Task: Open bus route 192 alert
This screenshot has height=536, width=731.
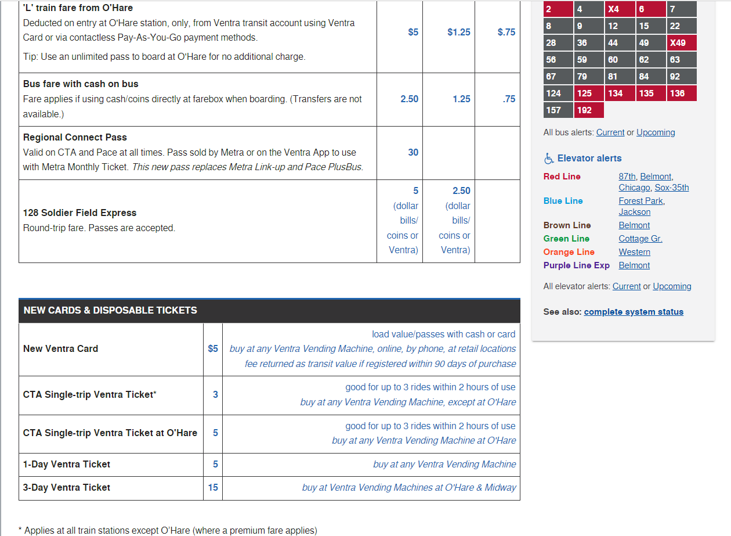Action: (589, 110)
